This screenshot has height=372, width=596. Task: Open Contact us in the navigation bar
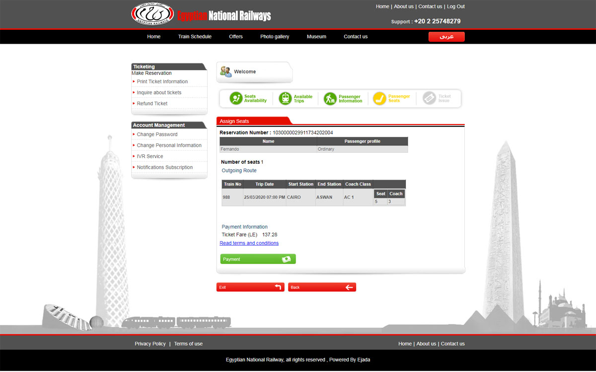click(x=356, y=37)
